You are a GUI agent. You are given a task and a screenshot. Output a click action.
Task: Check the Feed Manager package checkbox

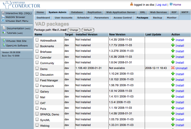tap(37, 80)
